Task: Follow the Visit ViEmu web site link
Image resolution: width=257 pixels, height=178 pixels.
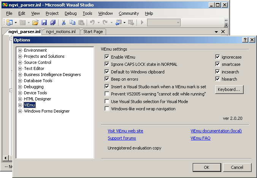Action: (125, 131)
